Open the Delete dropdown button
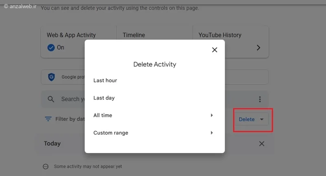 pyautogui.click(x=247, y=120)
